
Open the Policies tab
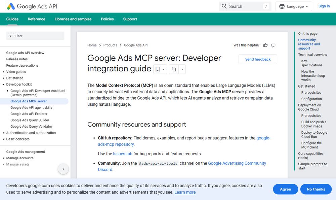coord(107,19)
